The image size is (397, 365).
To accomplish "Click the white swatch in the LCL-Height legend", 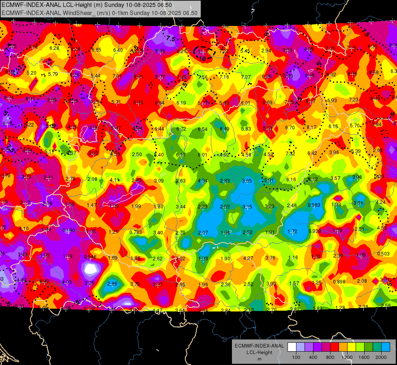I will [x=292, y=347].
